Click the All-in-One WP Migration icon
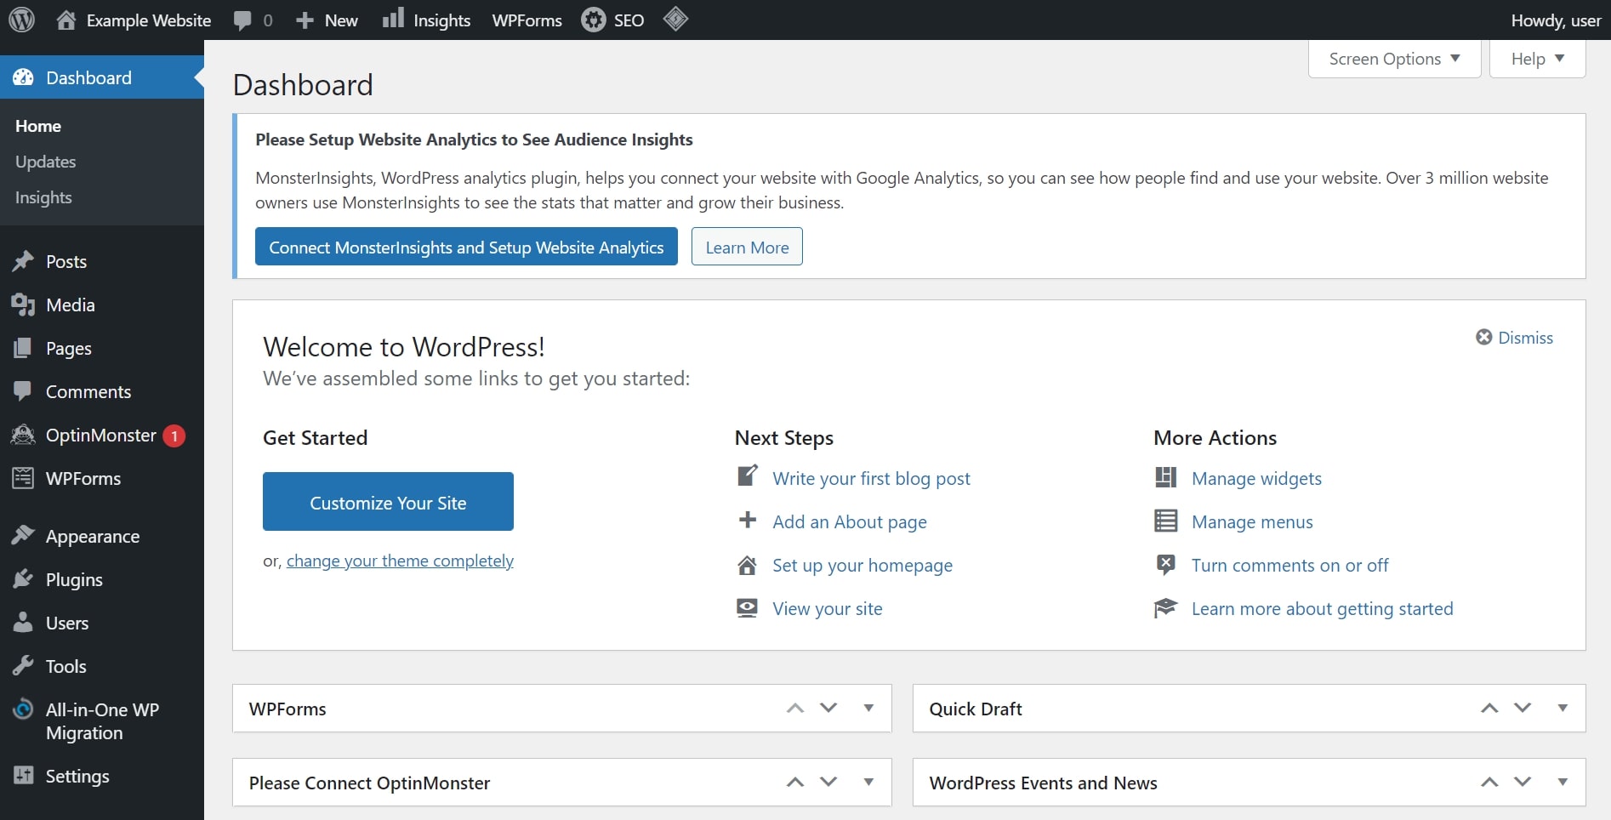Image resolution: width=1611 pixels, height=820 pixels. tap(23, 709)
